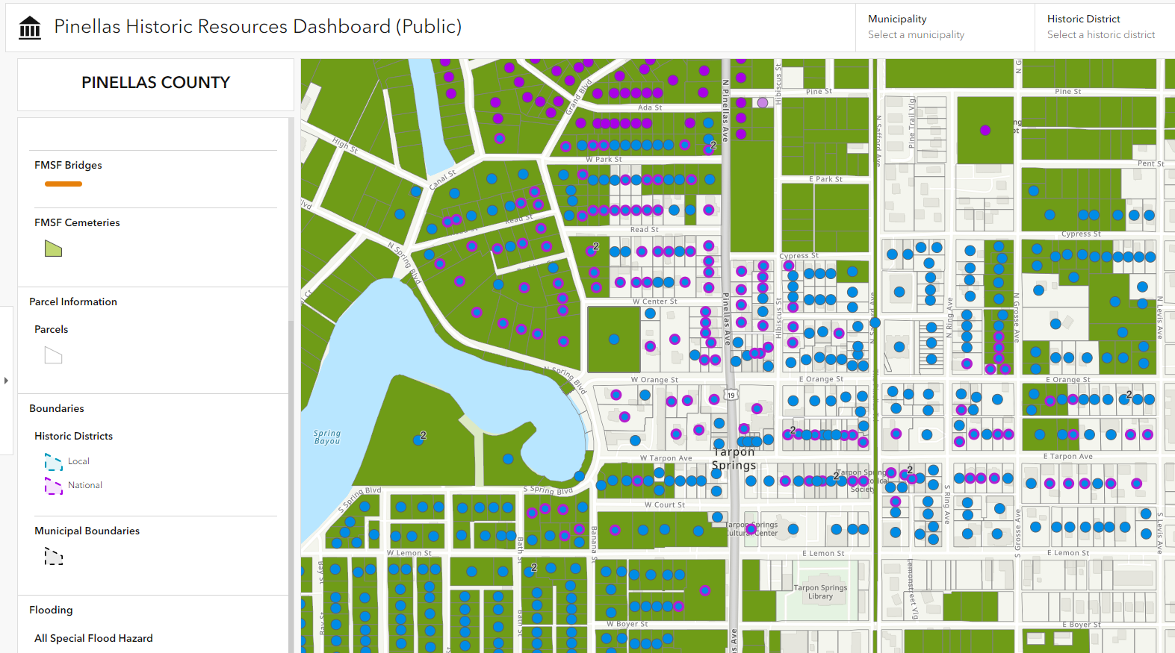The width and height of the screenshot is (1175, 653).
Task: Collapse the left side panel arrow
Action: pyautogui.click(x=7, y=381)
